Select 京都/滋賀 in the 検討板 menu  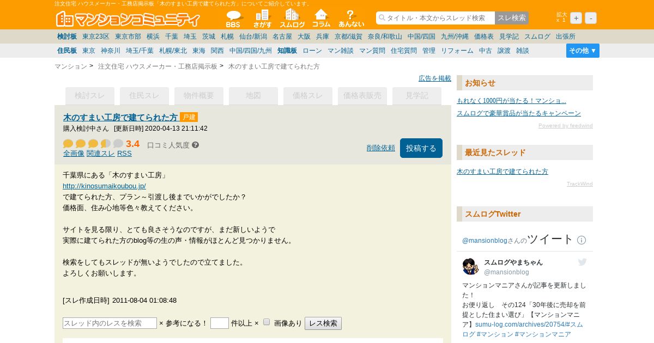click(x=348, y=36)
